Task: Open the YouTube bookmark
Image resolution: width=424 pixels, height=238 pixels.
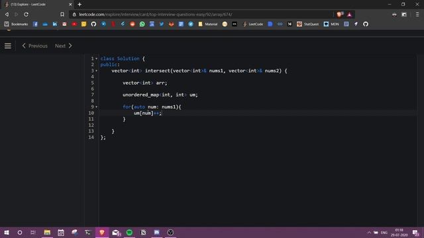Action: click(74, 24)
